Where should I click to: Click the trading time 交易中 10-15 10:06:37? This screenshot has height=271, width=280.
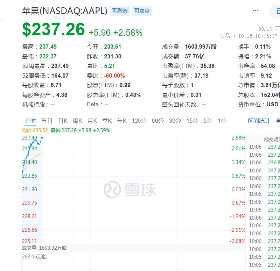click(x=248, y=36)
